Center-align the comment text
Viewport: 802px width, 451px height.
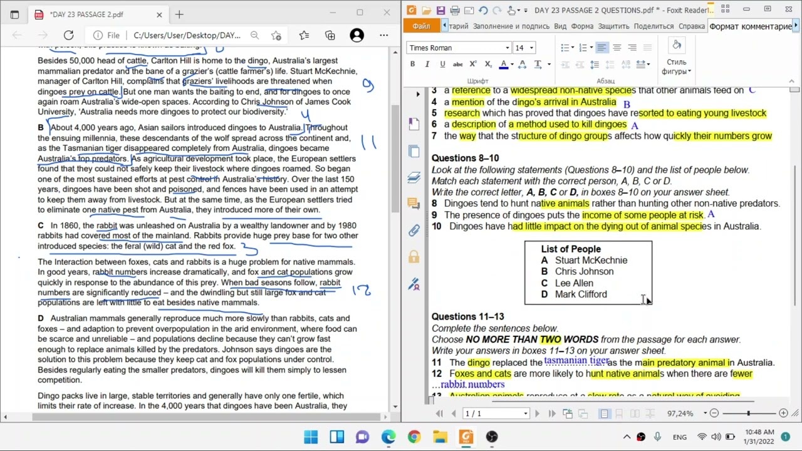pos(617,48)
